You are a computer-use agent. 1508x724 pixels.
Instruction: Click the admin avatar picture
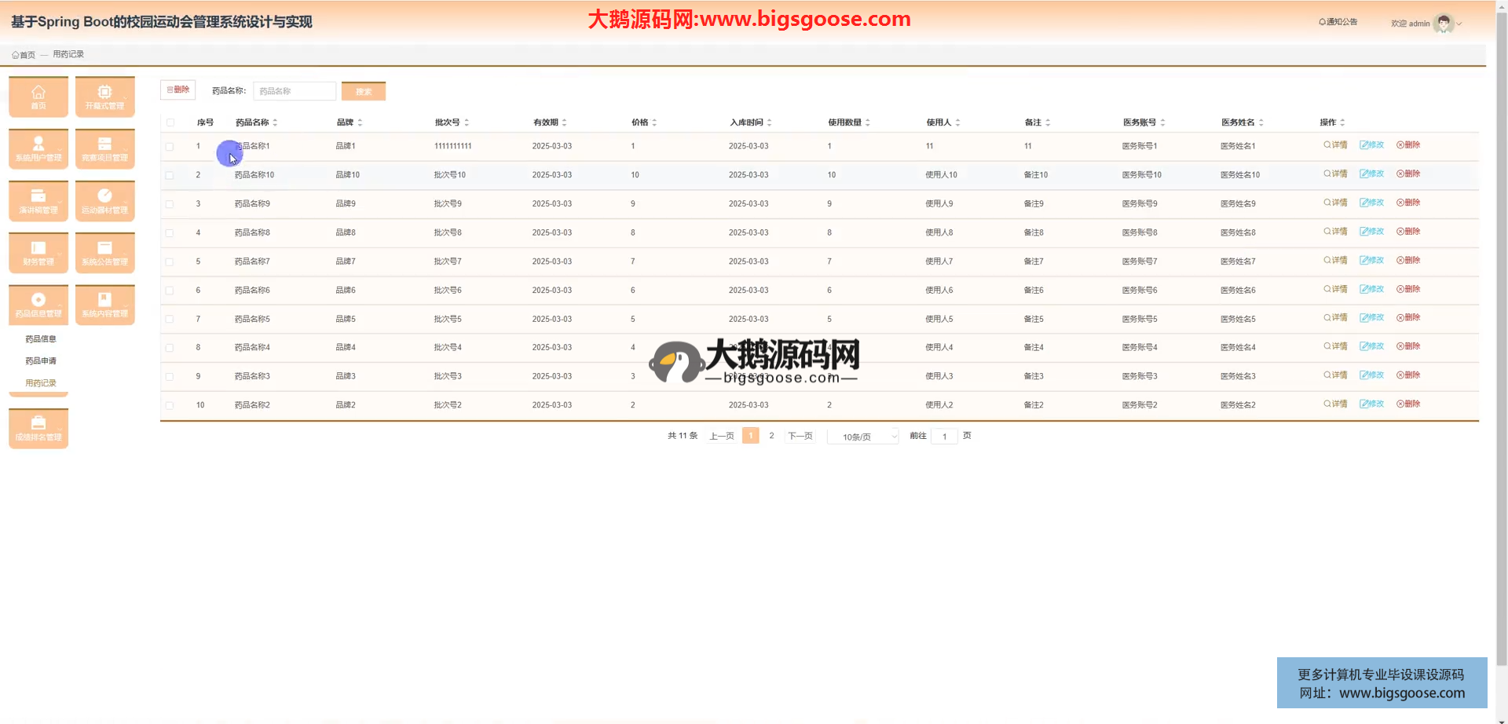[1443, 24]
